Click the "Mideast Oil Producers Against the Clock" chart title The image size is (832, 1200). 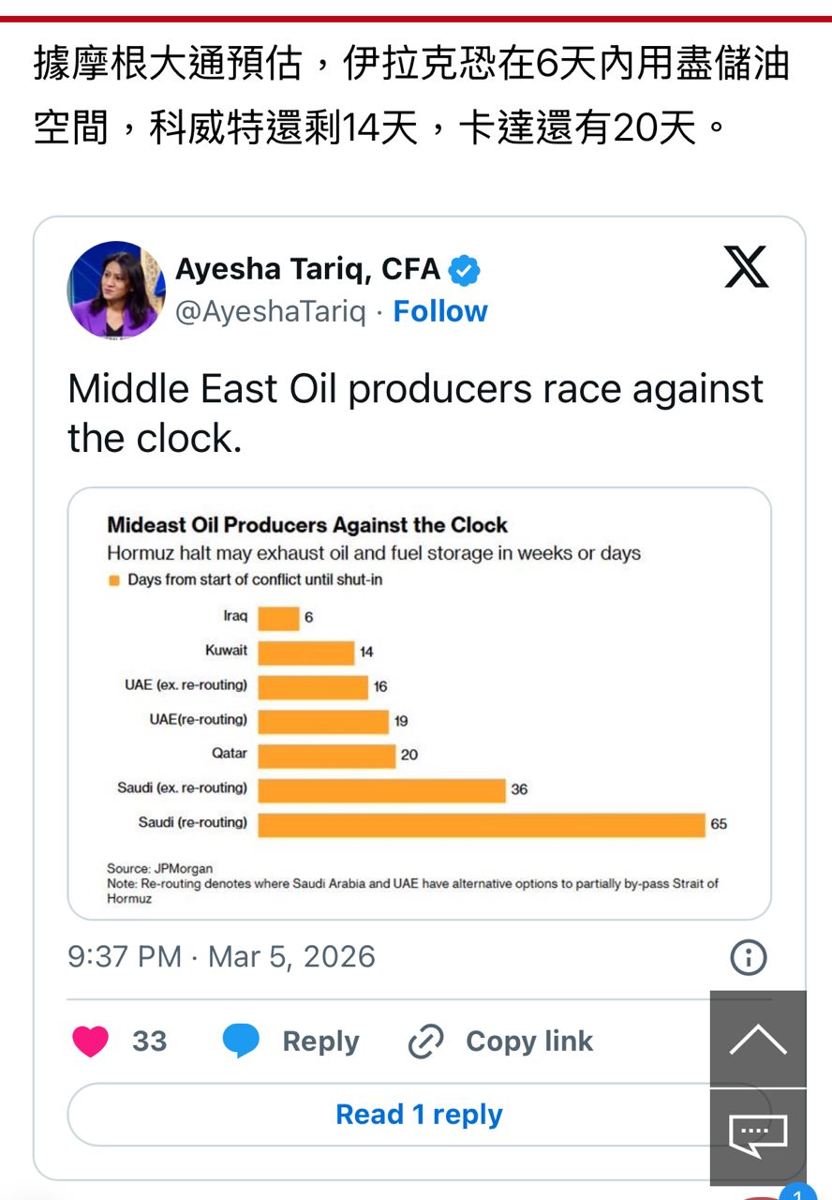point(307,525)
